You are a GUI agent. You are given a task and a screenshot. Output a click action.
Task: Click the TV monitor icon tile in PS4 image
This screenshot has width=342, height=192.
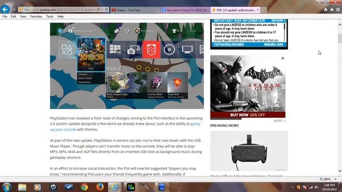point(187,50)
